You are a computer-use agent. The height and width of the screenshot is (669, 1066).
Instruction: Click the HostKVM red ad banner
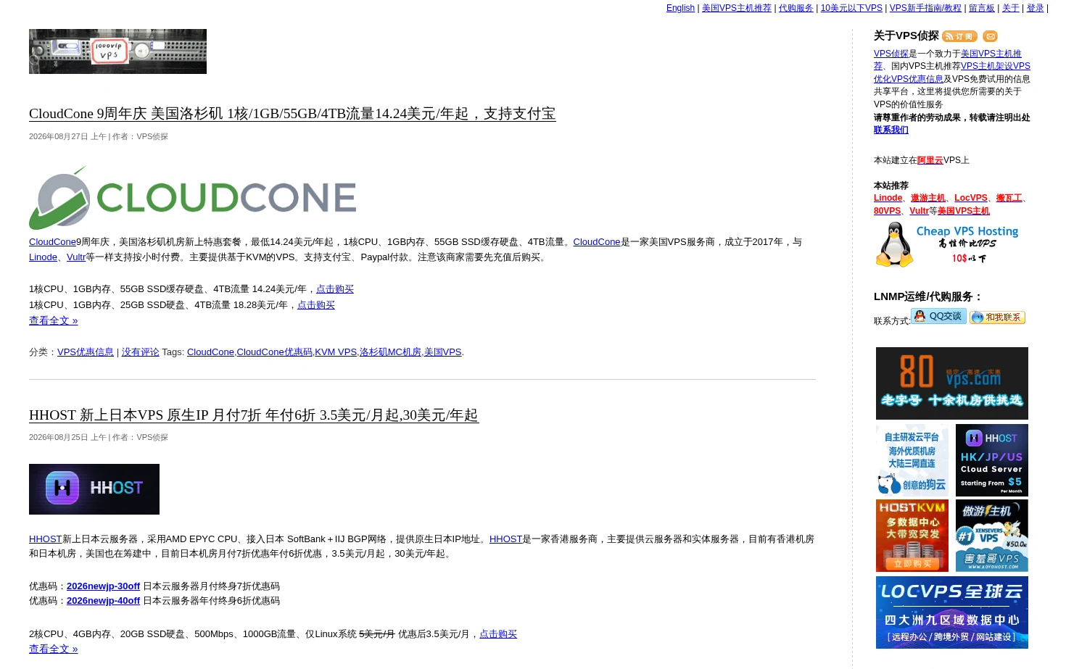pyautogui.click(x=912, y=536)
